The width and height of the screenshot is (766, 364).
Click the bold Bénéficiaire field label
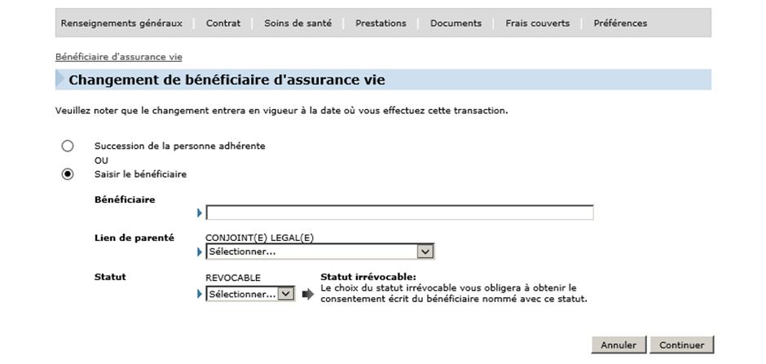click(125, 200)
